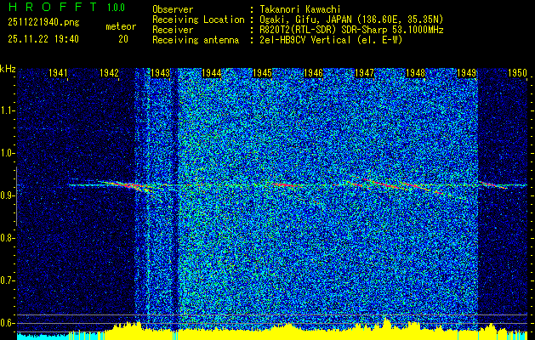
Task: Click the Receiver field label
Action: 173,30
